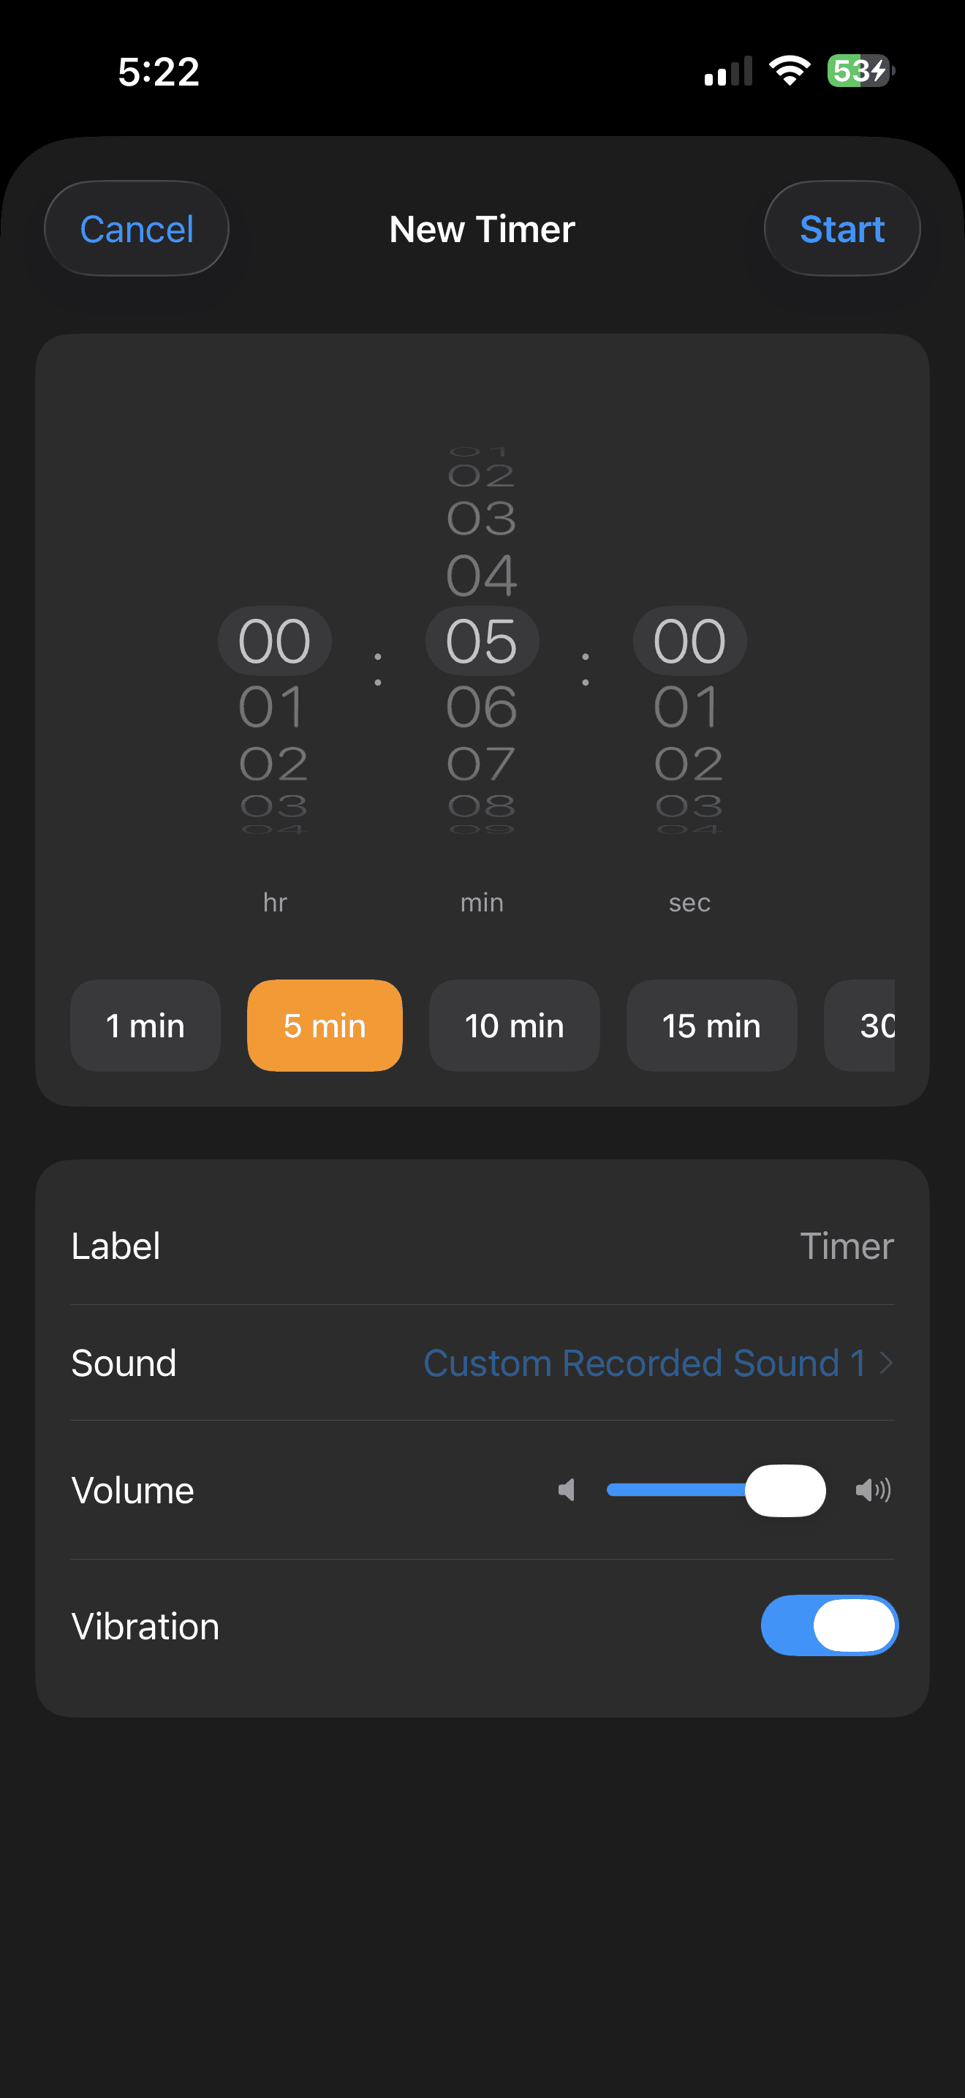Tap the Wi-Fi icon in status bar
The height and width of the screenshot is (2098, 965).
point(790,71)
